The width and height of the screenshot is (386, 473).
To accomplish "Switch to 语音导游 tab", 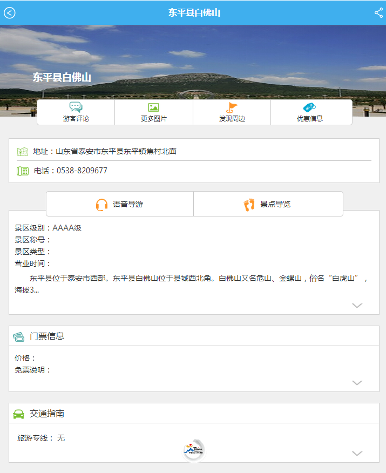I will [127, 204].
